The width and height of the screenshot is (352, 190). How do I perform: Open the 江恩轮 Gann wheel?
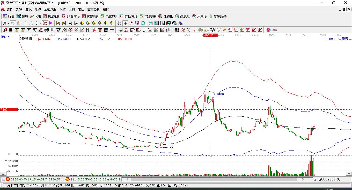coord(166,16)
